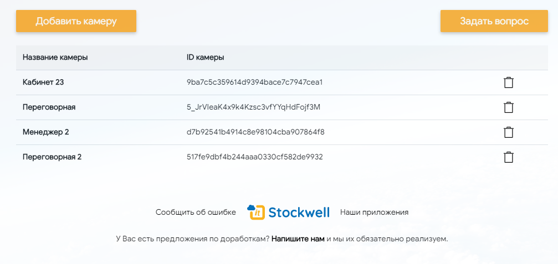Viewport: 558px width, 264px height.
Task: Click the Название камеры column header
Action: point(55,57)
